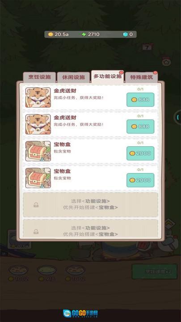The height and width of the screenshot is (322, 181).
Task: Buy first 金虎送财 for 888 coins
Action: tap(140, 100)
